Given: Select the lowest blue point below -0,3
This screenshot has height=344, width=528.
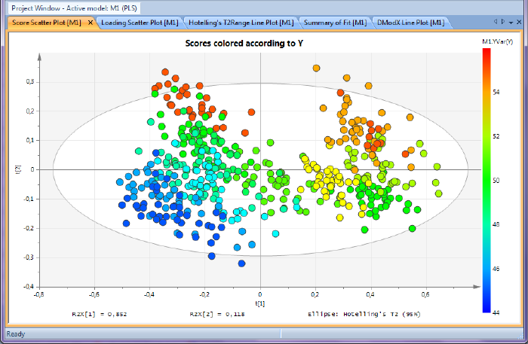Looking at the screenshot, I should tap(241, 263).
